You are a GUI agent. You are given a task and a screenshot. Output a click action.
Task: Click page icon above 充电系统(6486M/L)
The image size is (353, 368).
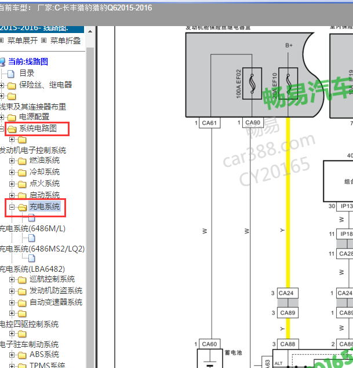(32, 218)
